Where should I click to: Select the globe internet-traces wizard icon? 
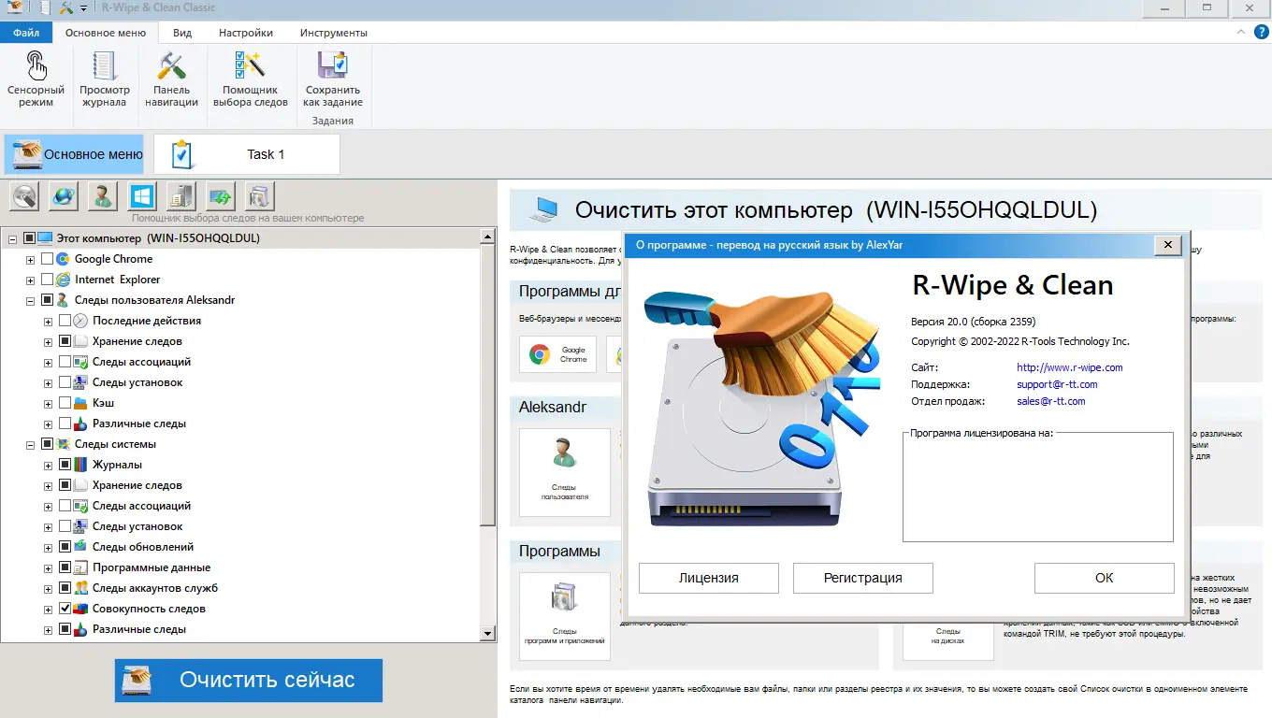62,196
